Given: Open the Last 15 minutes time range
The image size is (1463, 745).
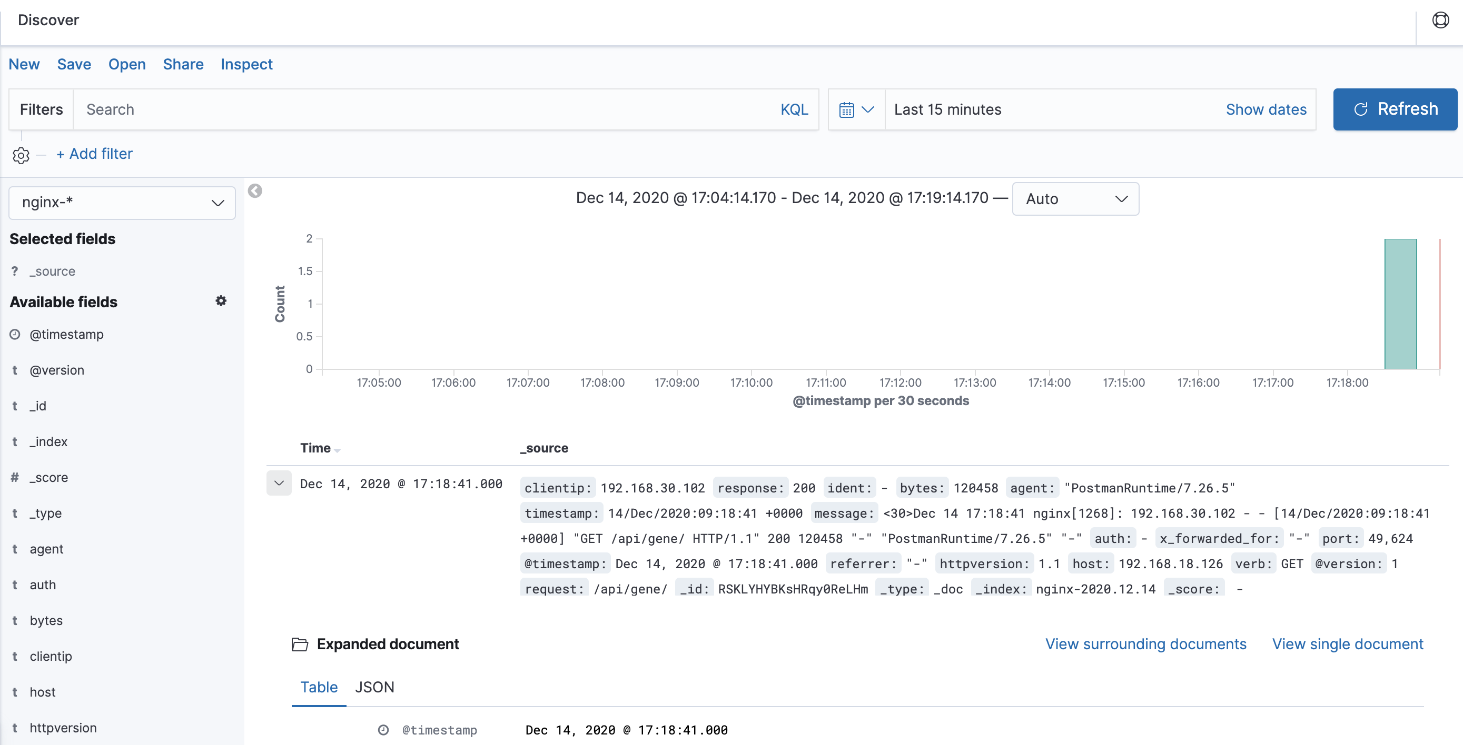Looking at the screenshot, I should click(947, 109).
